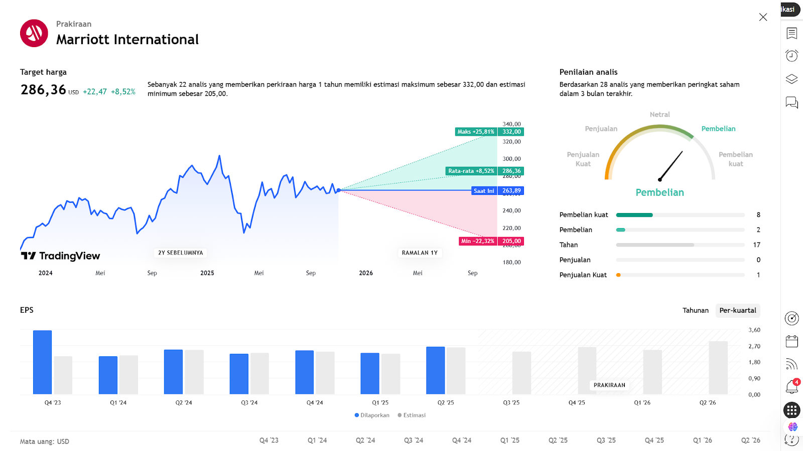Click the Pembelian kuat rating bar

coord(680,215)
